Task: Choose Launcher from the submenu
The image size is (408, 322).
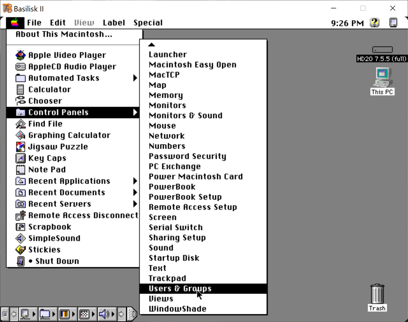Action: [203, 55]
